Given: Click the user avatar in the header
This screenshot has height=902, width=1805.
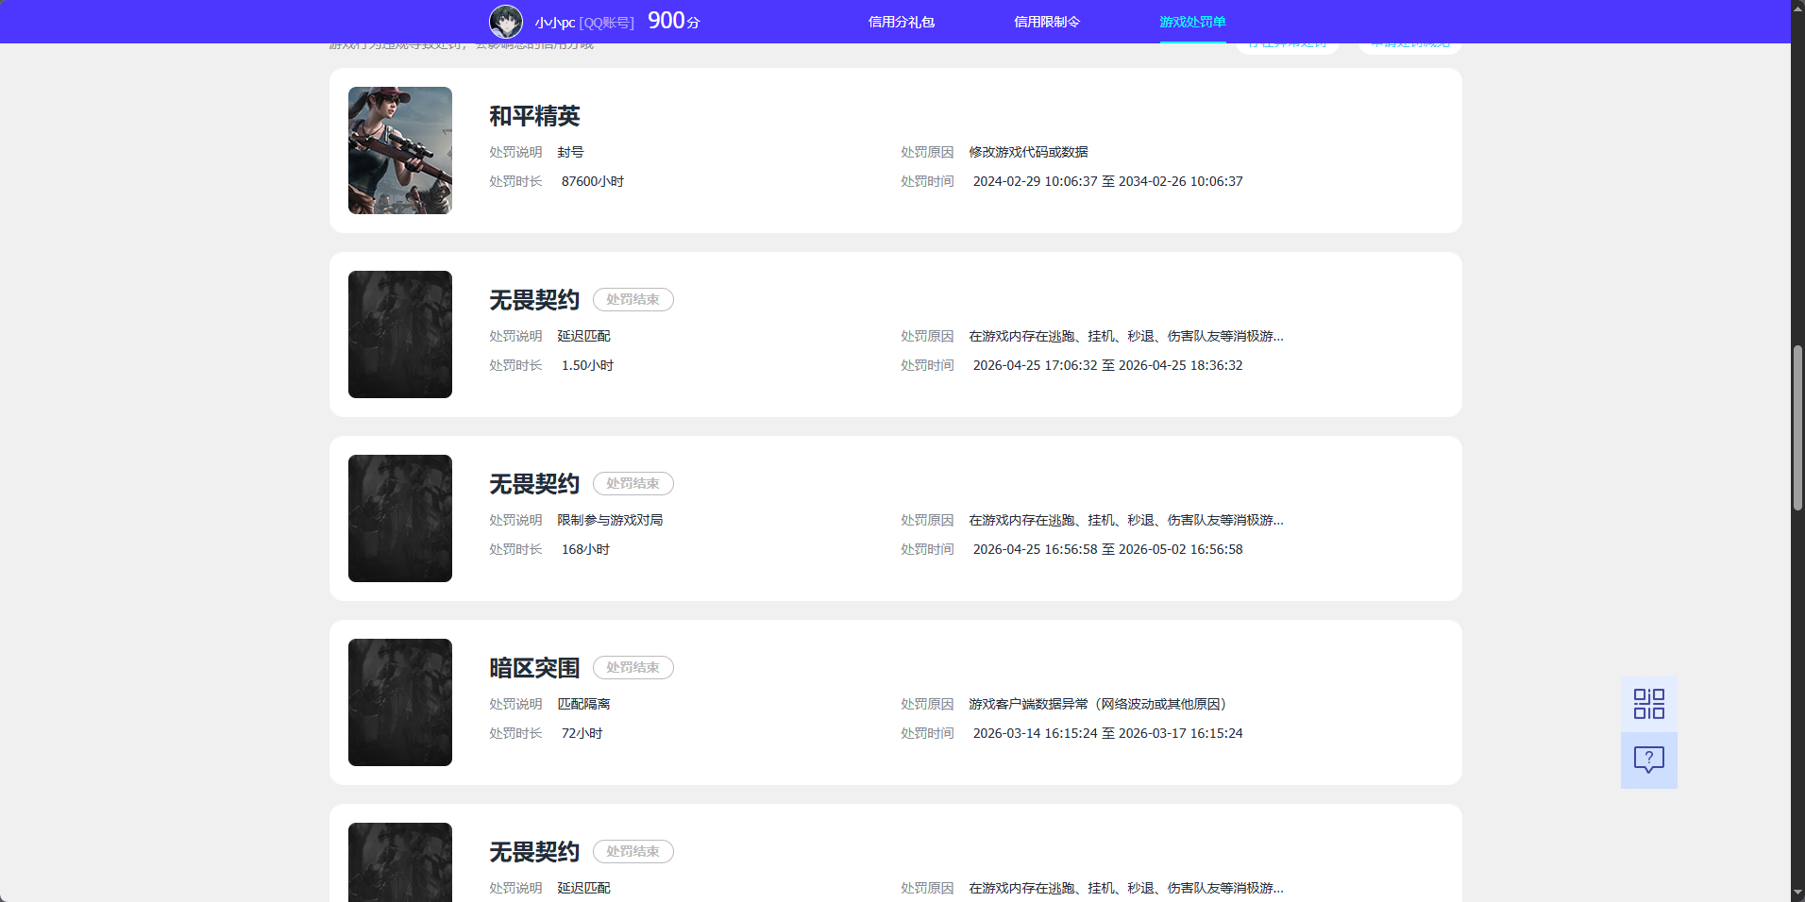Looking at the screenshot, I should pos(506,22).
